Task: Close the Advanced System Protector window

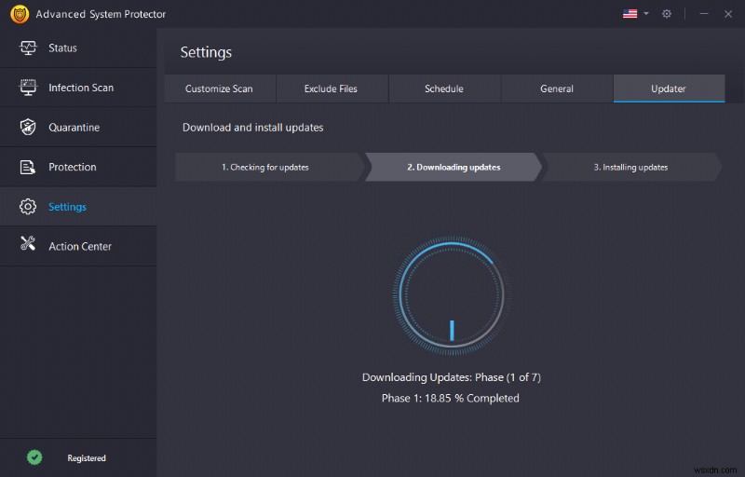Action: coord(728,14)
